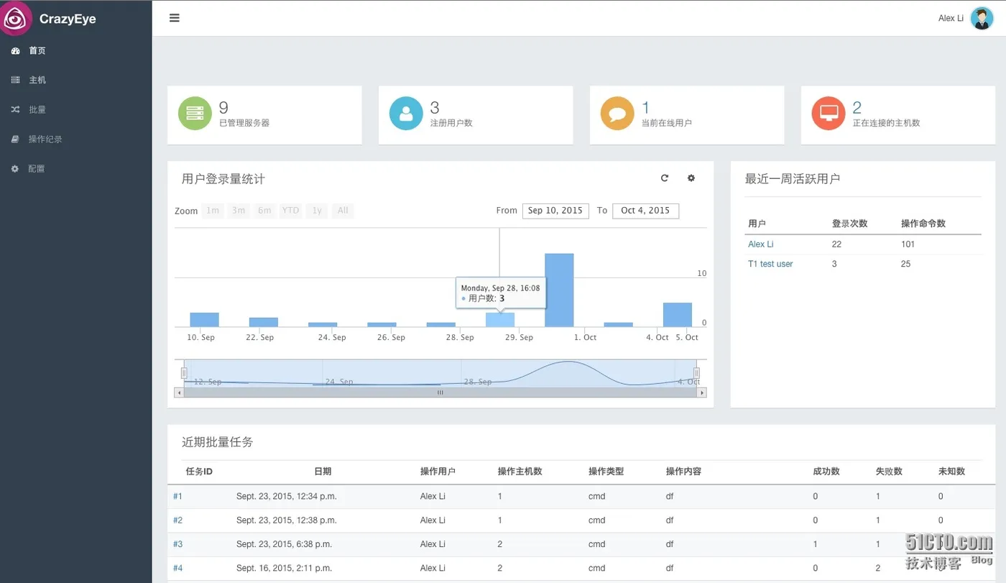Click the date Sept. 16, 2015, 2:11 p.m.

point(284,568)
